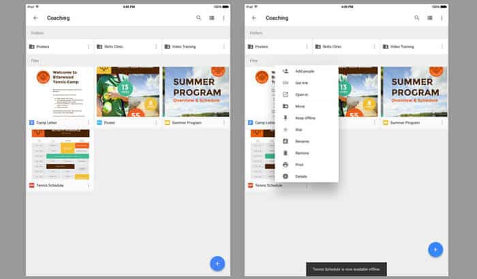Screen dimensions: 477x279
Task: Choose Add people in the context menu
Action: pos(307,71)
